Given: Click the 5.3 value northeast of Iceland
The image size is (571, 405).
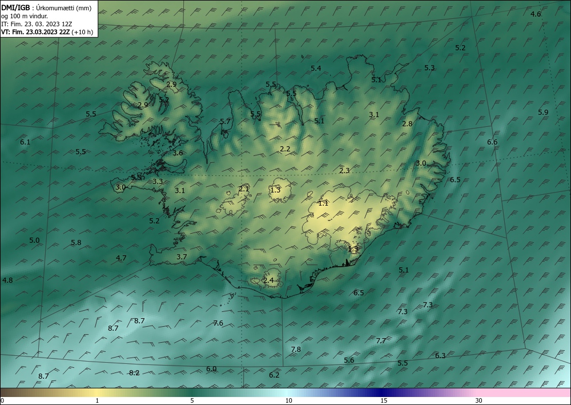Looking at the screenshot, I should point(429,67).
